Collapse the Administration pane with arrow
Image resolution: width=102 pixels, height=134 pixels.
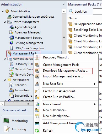point(64,4)
